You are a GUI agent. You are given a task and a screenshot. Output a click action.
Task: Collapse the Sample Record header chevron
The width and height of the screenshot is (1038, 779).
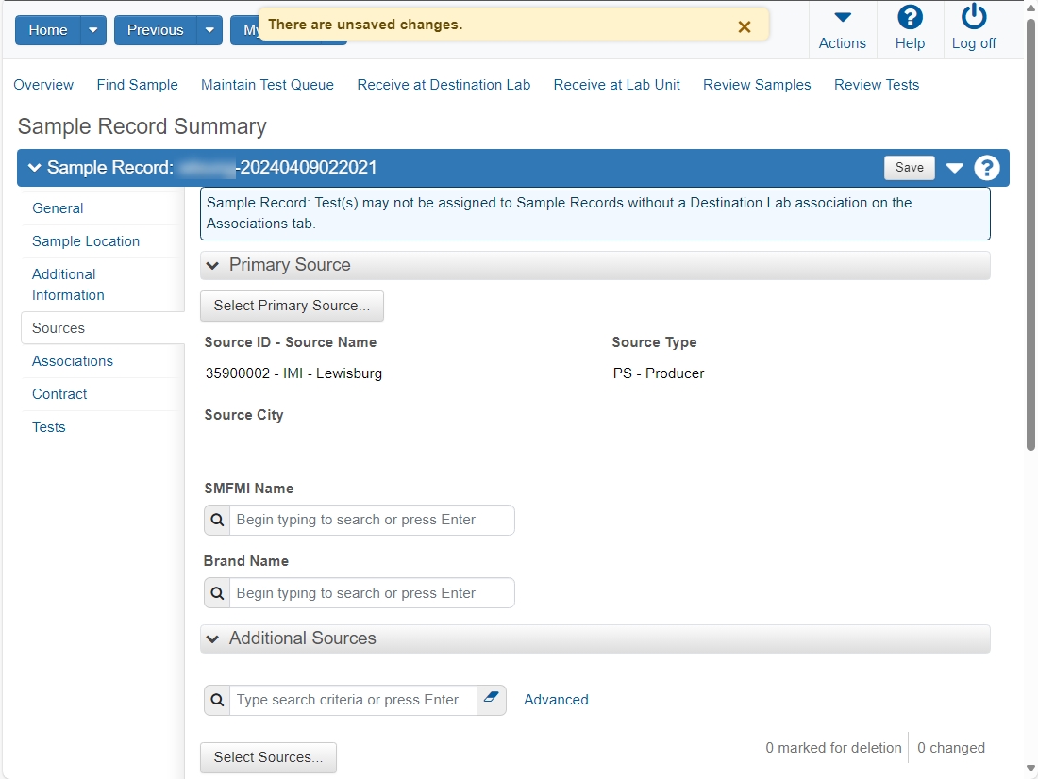tap(34, 168)
